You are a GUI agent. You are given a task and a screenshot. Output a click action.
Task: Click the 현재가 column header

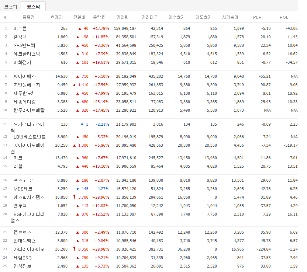click(x=57, y=17)
